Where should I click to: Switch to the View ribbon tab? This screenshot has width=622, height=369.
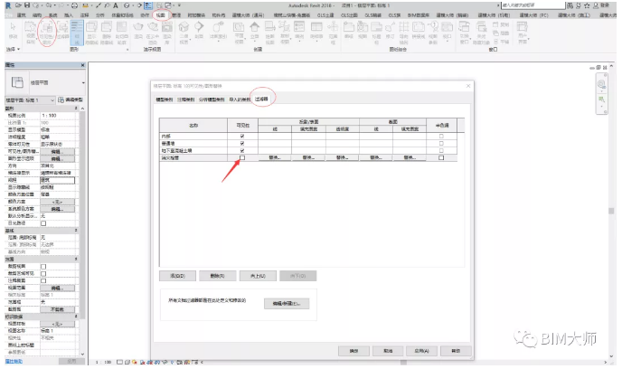161,15
